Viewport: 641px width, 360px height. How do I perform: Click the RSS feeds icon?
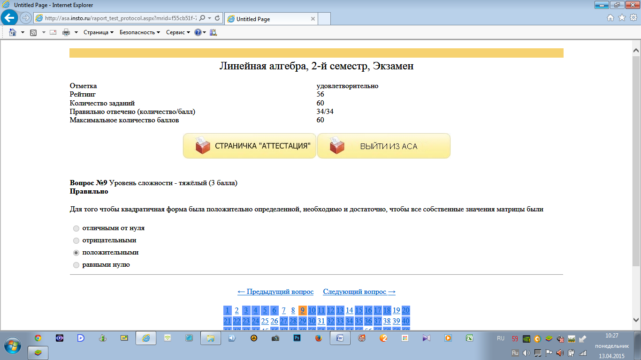pyautogui.click(x=33, y=32)
